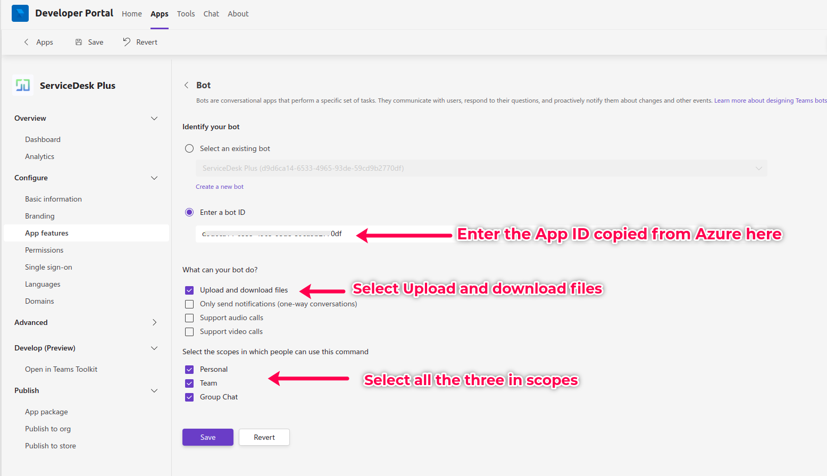Uncheck the Group Chat scope checkbox
827x476 pixels.
pyautogui.click(x=189, y=397)
